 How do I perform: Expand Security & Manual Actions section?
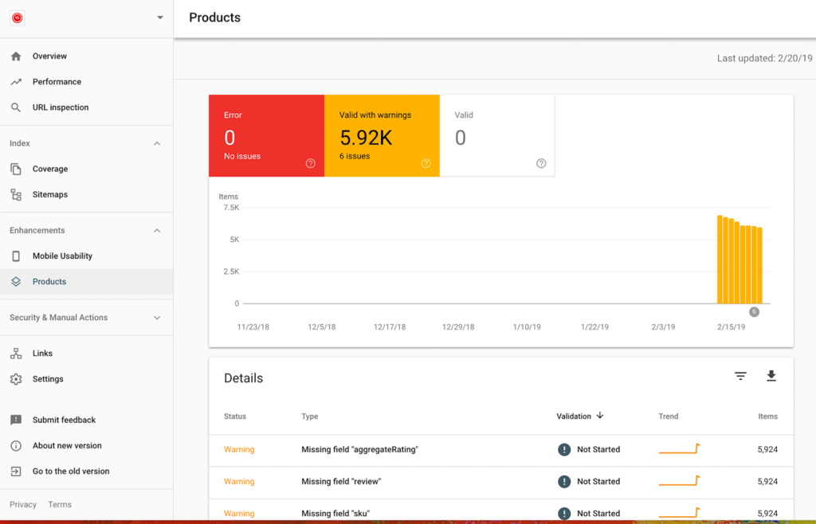[x=157, y=318]
